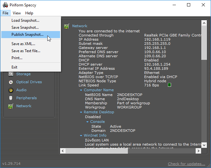Image resolution: width=211 pixels, height=168 pixels.
Task: Open the Network sidebar link
Action: click(24, 106)
